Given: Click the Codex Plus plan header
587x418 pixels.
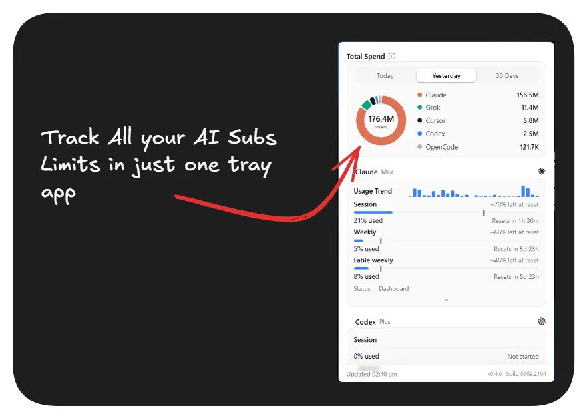Looking at the screenshot, I should 373,322.
